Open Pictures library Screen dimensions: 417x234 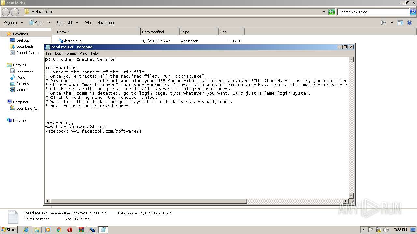pos(22,84)
